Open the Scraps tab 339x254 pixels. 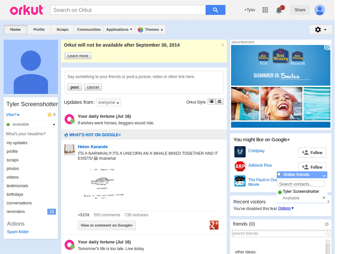[x=63, y=29]
